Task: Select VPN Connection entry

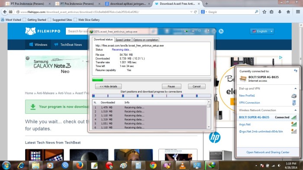Action: [x=249, y=103]
